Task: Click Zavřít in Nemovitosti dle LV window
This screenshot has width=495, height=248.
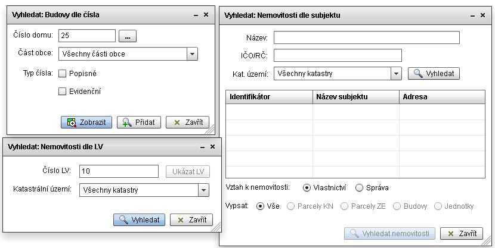Action: pyautogui.click(x=191, y=219)
